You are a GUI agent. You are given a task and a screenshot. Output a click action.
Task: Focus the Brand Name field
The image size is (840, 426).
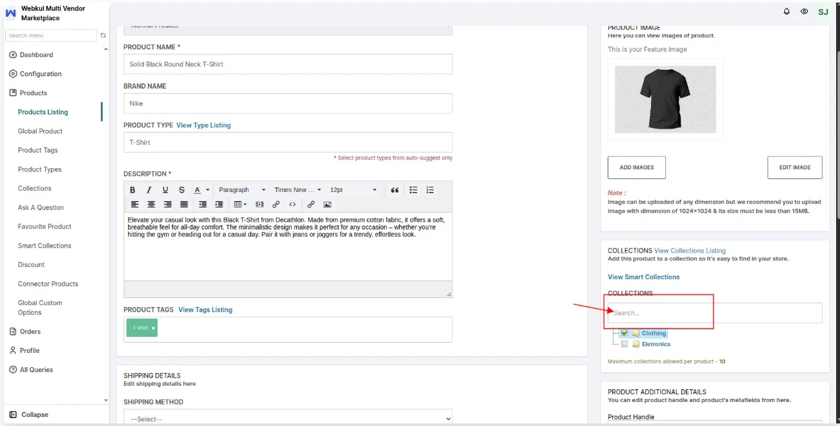click(288, 103)
